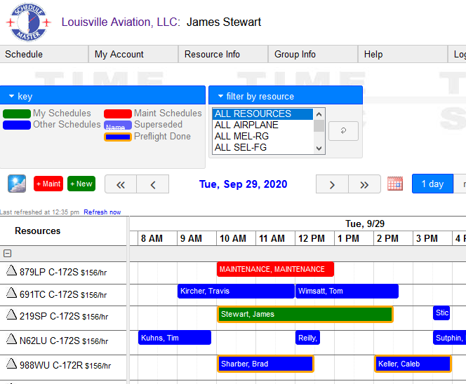
Task: Click the airplane icon beside 879LP
Action: 12,270
